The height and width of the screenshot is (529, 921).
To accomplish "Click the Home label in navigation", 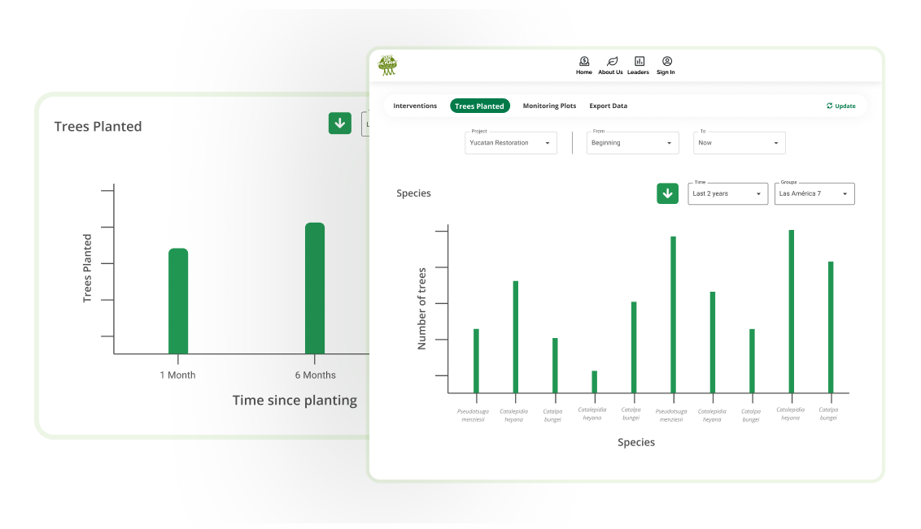I will [x=584, y=72].
